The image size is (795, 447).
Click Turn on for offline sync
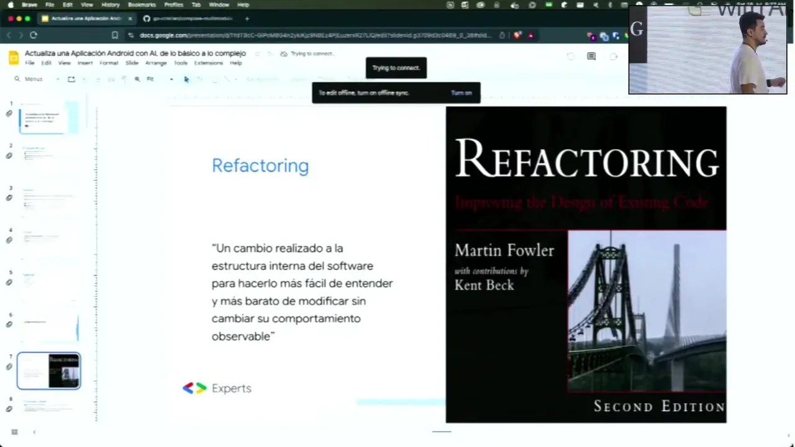[x=461, y=93]
